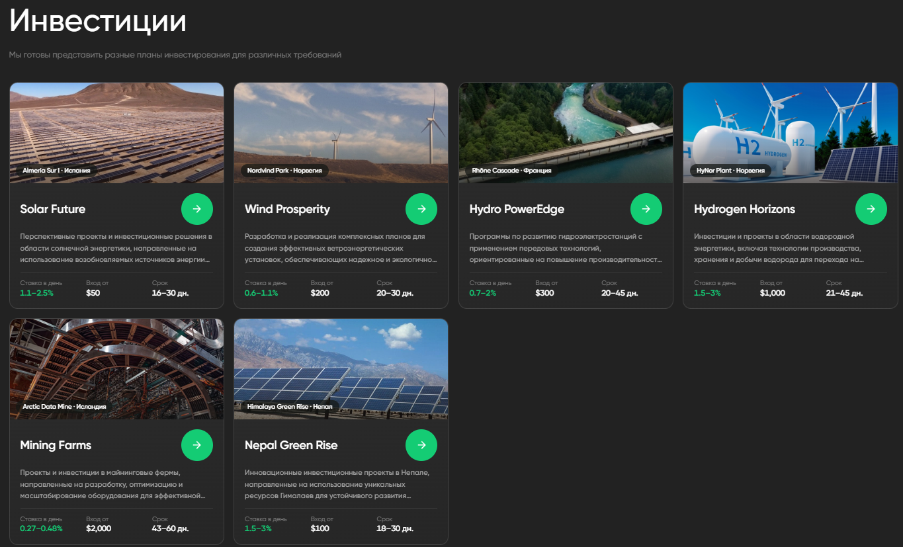The height and width of the screenshot is (547, 903).
Task: Click the Nepal Green Rise title
Action: point(291,445)
